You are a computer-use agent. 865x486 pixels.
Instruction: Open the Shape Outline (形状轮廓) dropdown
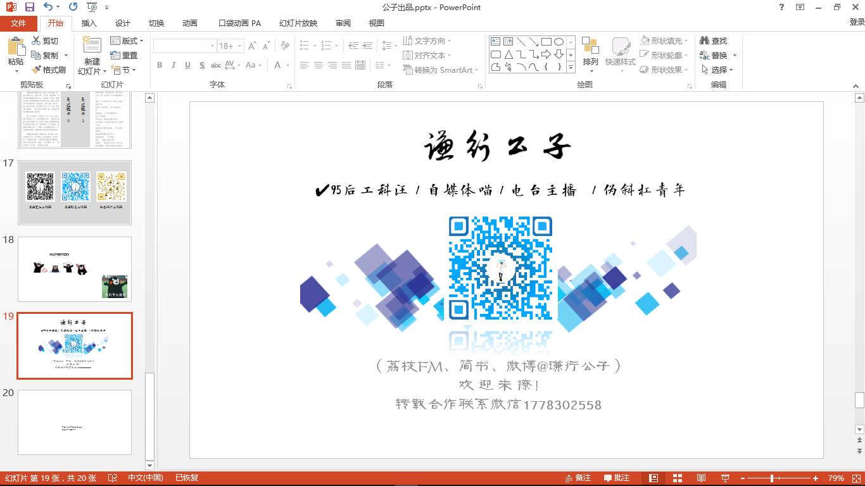[664, 55]
